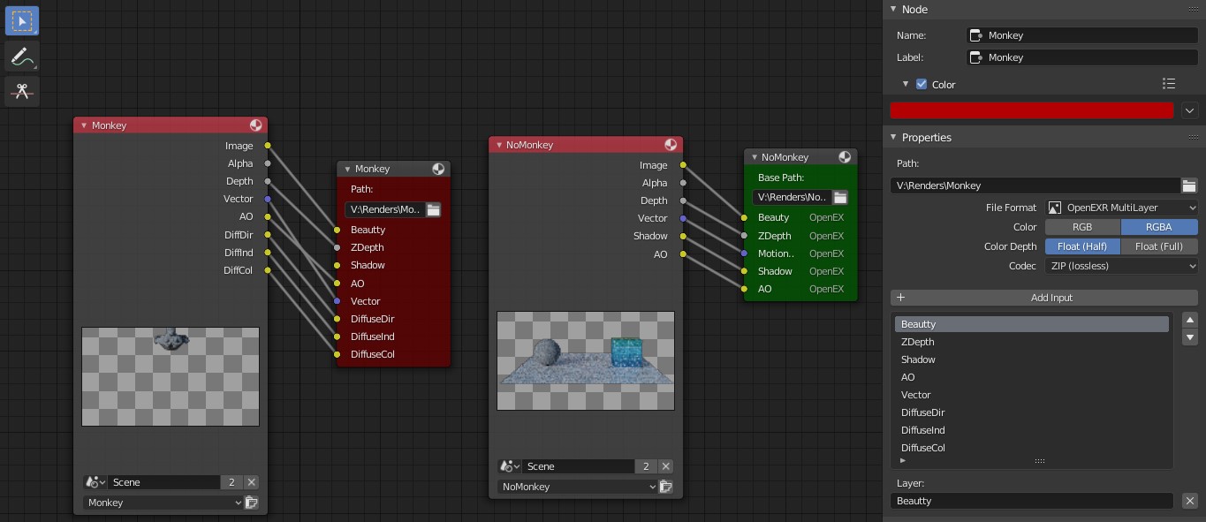
Task: Open file browser for NoMonkey Base Path
Action: [x=839, y=197]
